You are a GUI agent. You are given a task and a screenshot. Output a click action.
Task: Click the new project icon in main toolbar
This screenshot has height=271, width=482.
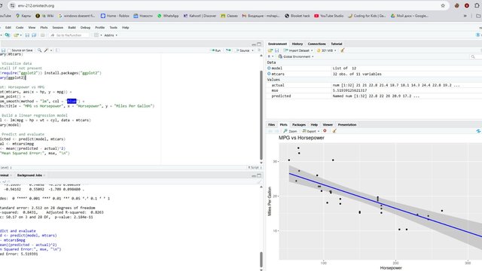[x=8, y=35]
